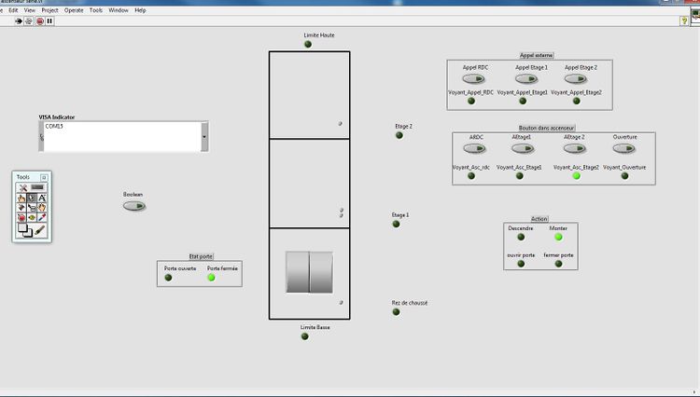Image resolution: width=700 pixels, height=397 pixels.
Task: Switch on the Ouverture button
Action: click(x=624, y=149)
